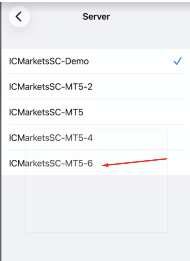
Task: Select the ICMarketsSC-MT5-6 server
Action: [51, 163]
